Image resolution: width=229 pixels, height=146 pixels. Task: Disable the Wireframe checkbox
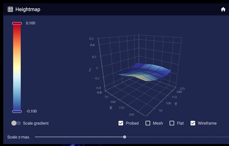(x=193, y=123)
